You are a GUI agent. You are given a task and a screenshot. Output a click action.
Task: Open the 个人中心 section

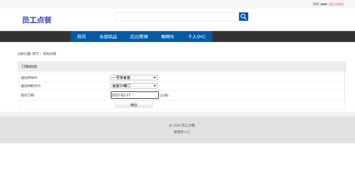pyautogui.click(x=196, y=37)
